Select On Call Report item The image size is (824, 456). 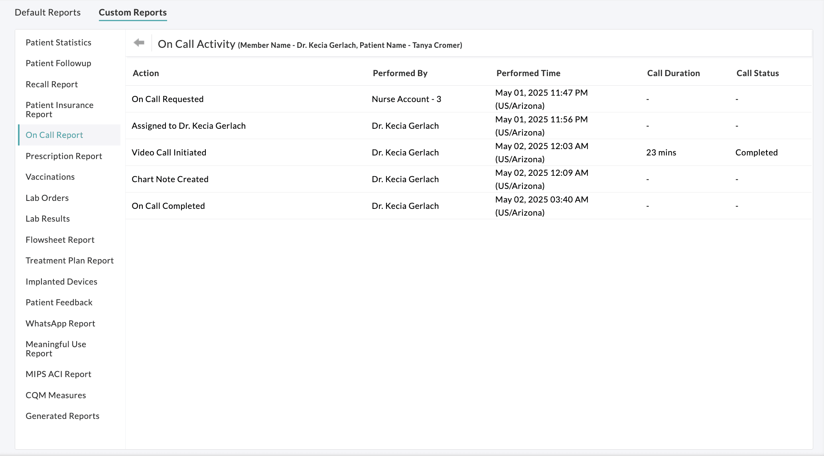tap(54, 135)
